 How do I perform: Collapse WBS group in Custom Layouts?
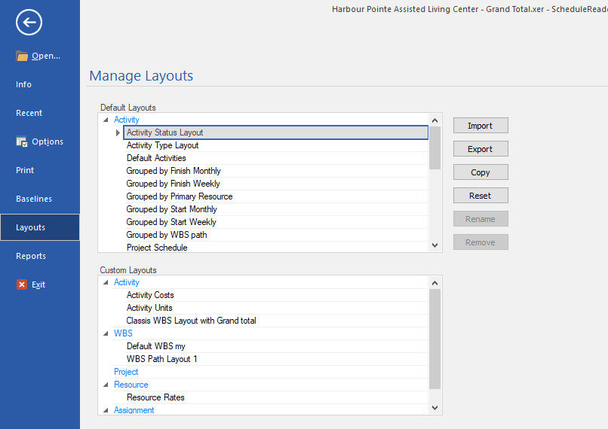[106, 333]
